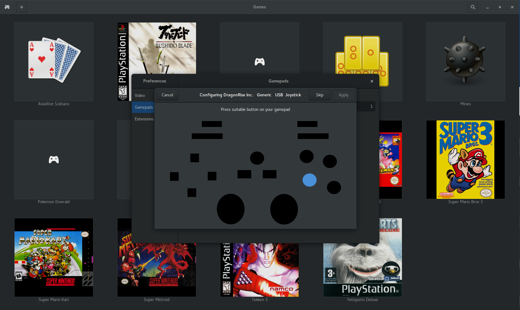The width and height of the screenshot is (520, 310).
Task: Open Super Metroid game cover
Action: click(x=157, y=270)
